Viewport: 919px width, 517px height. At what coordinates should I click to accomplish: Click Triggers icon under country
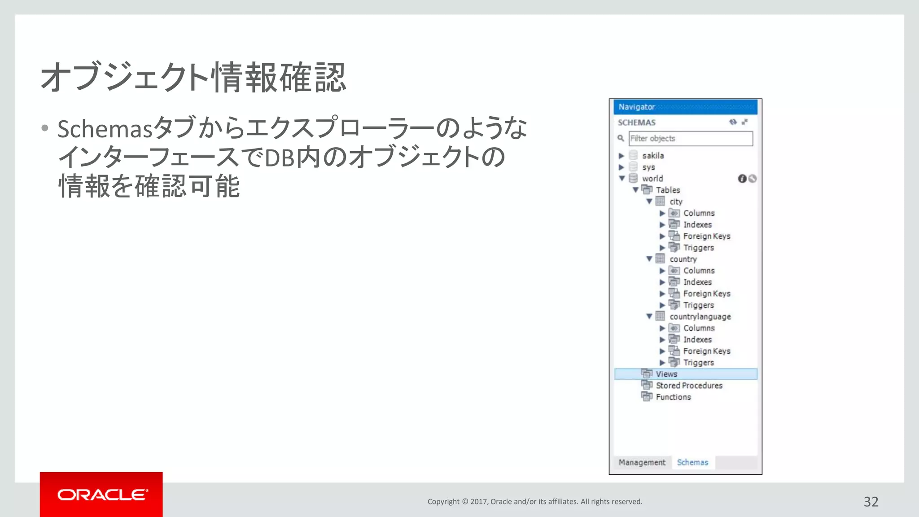674,304
